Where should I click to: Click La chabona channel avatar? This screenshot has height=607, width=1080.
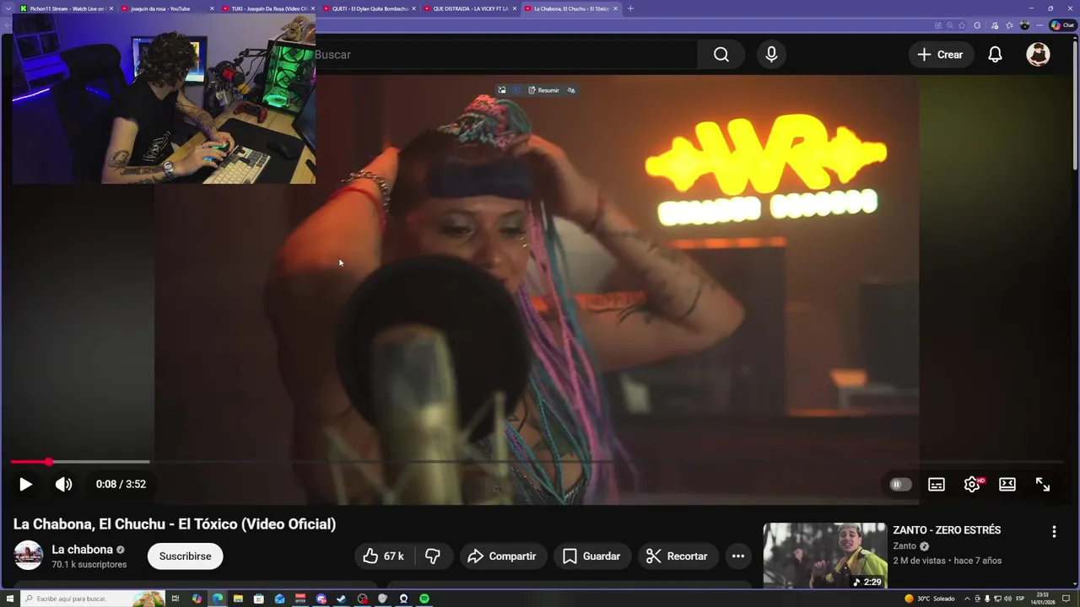tap(28, 556)
